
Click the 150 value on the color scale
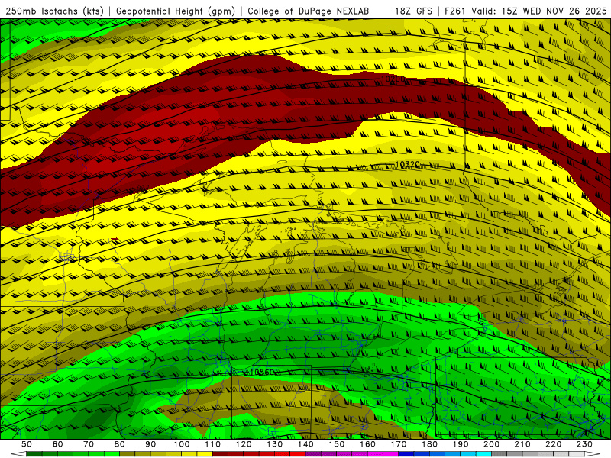[337, 444]
